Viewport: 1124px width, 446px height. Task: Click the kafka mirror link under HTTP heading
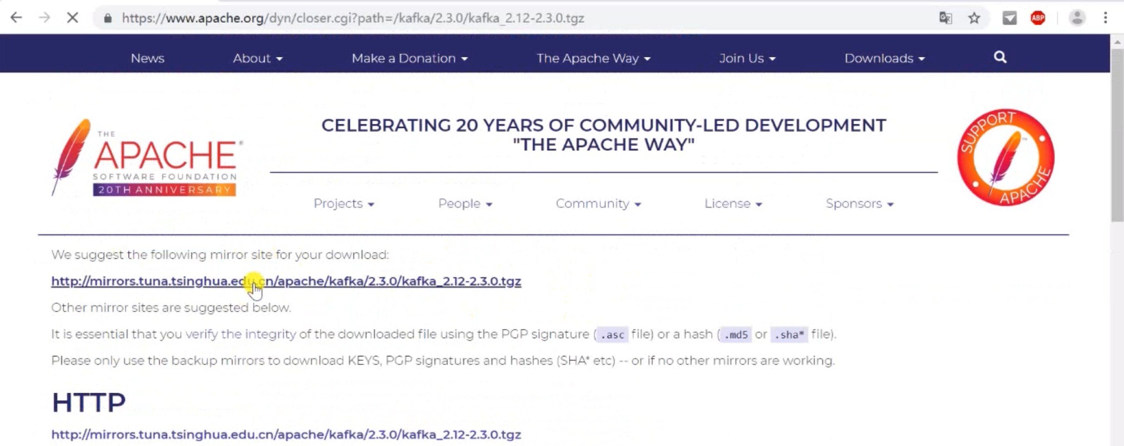(286, 435)
